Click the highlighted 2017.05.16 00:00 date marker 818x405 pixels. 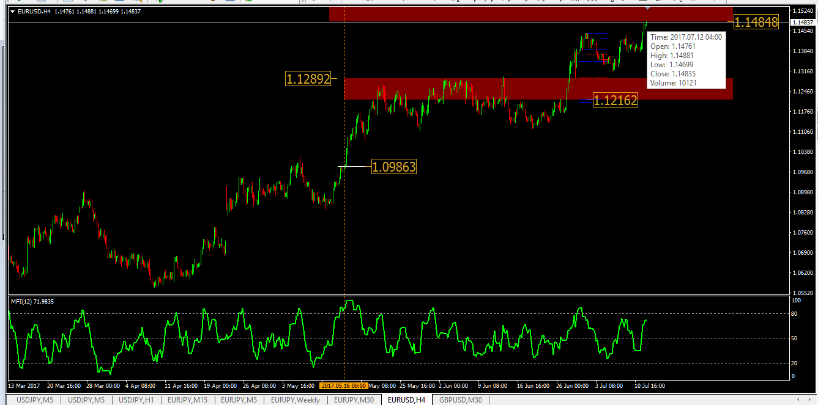click(x=344, y=385)
